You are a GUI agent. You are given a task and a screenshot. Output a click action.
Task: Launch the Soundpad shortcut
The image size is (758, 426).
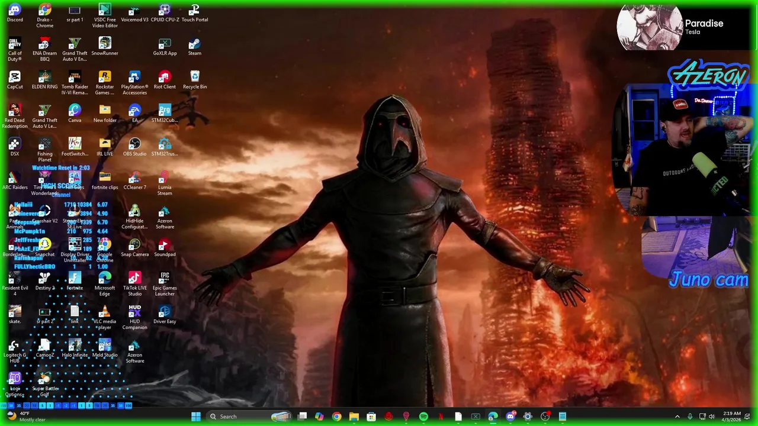coord(165,248)
